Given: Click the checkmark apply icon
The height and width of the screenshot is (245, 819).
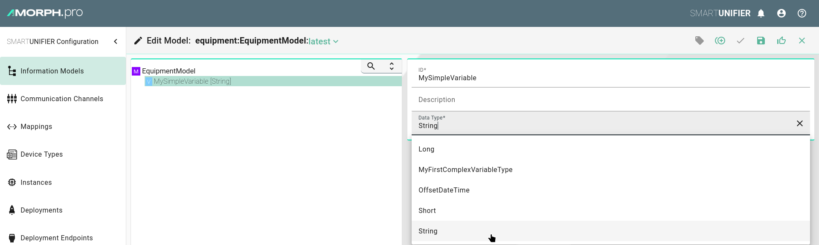Looking at the screenshot, I should [741, 41].
